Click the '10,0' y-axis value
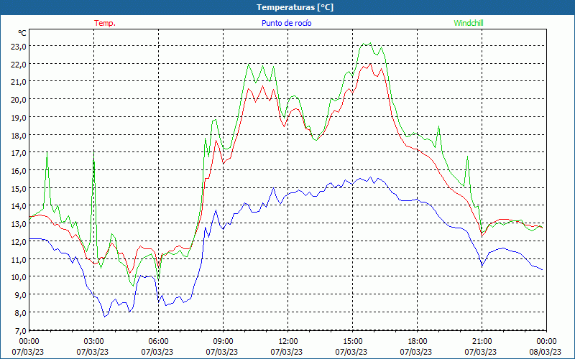Image resolution: width=575 pixels, height=359 pixels. tap(19, 277)
